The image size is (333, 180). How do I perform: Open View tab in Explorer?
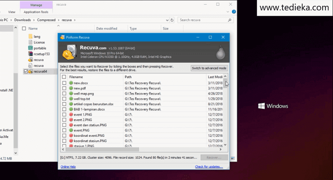[x=12, y=12]
